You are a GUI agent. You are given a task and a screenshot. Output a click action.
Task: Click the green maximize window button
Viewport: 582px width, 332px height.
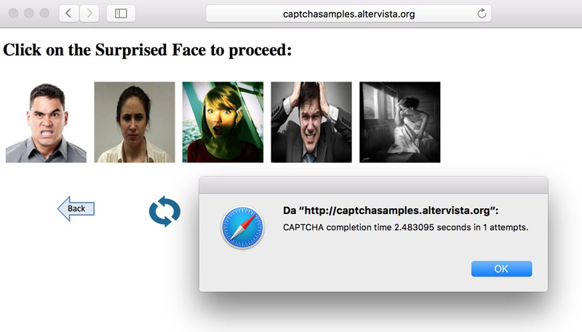click(44, 13)
